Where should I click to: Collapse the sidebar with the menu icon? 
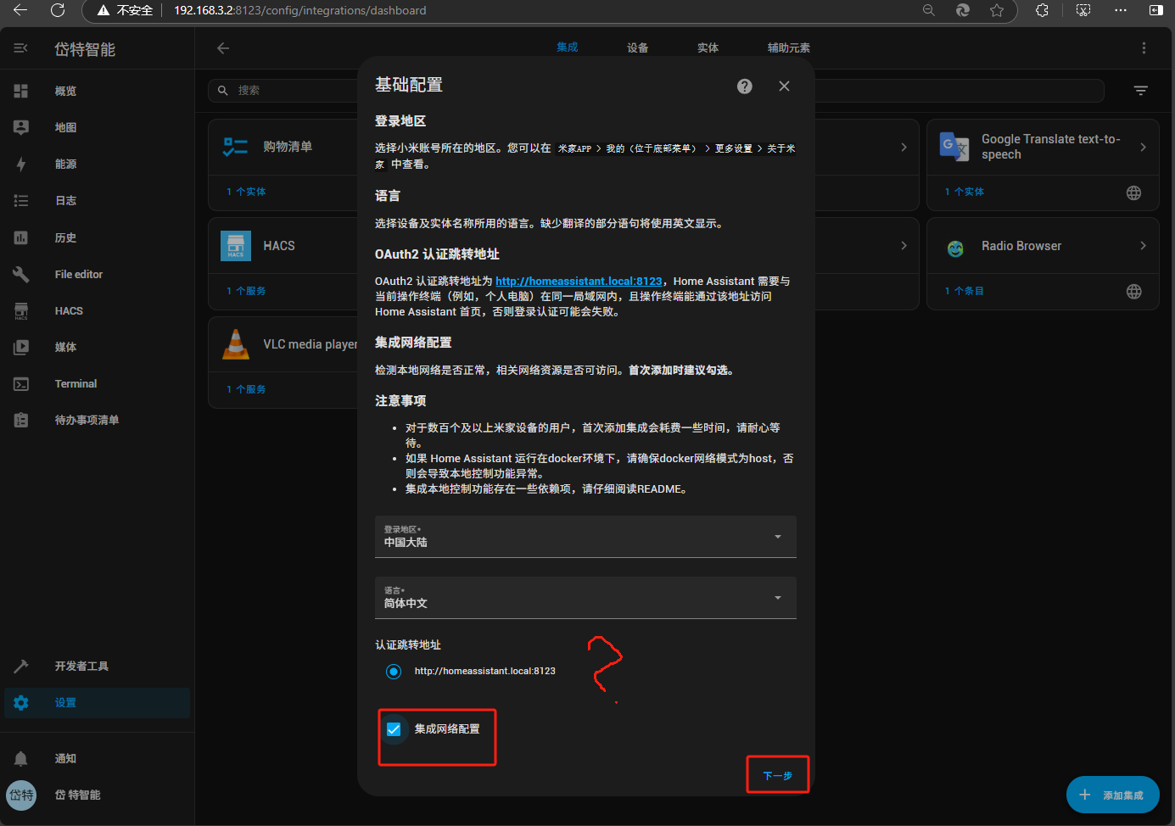point(21,48)
